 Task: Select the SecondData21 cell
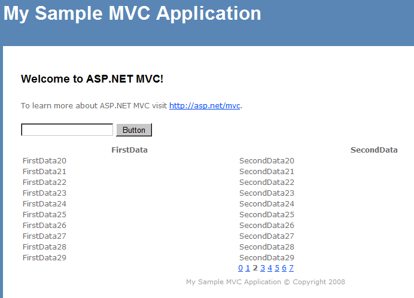267,172
